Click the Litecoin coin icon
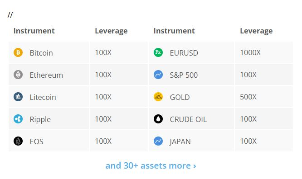302x179 pixels. 18,97
